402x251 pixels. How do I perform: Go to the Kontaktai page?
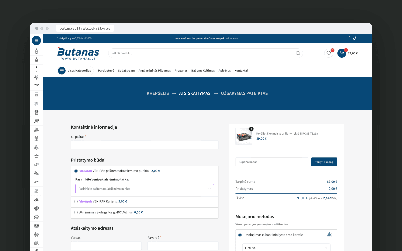(241, 71)
